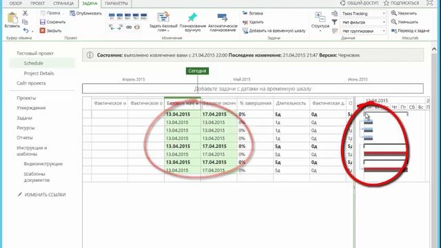Switch to the ПАРАМЕТРЫ ribbon tab
441x248 pixels.
(x=116, y=3)
